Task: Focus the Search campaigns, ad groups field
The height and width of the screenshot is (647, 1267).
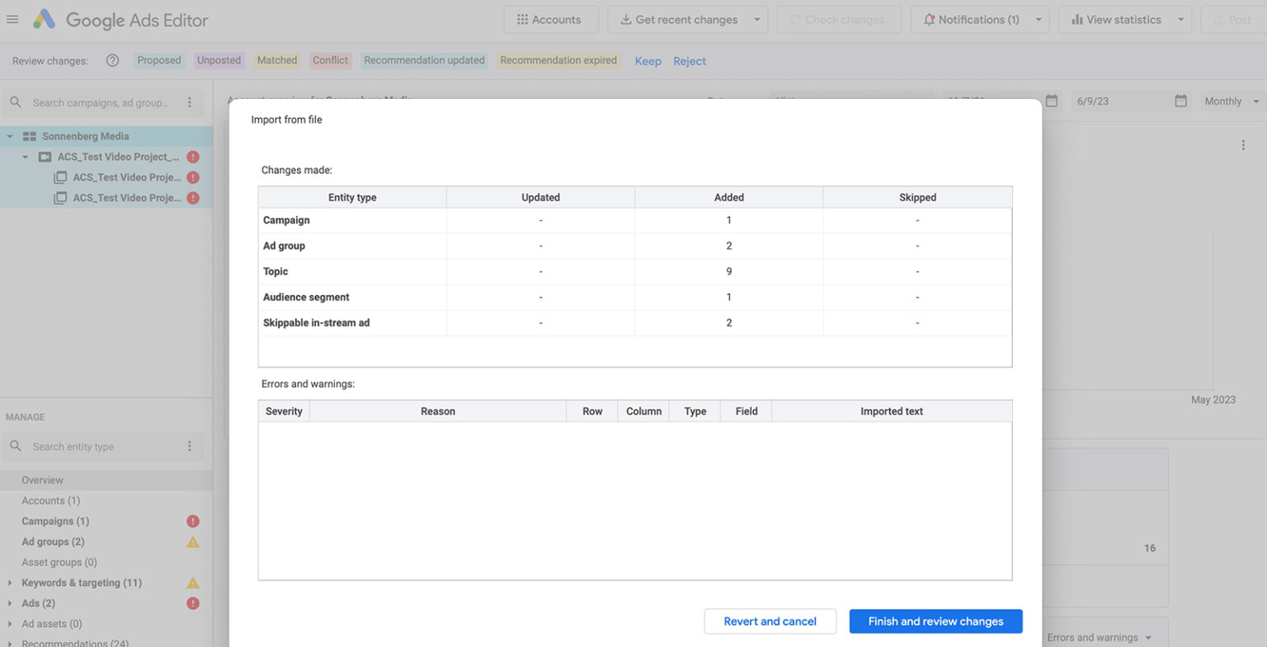Action: click(x=101, y=103)
